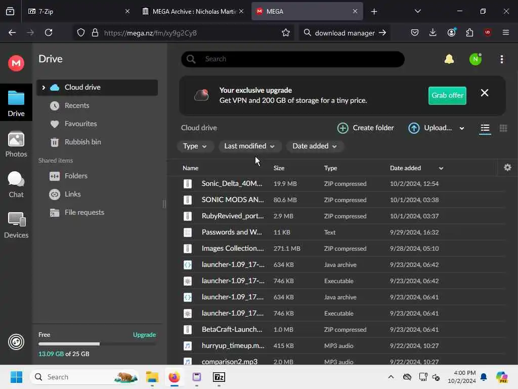Expand the Cloud drive tree arrow
518x389 pixels.
pyautogui.click(x=44, y=88)
